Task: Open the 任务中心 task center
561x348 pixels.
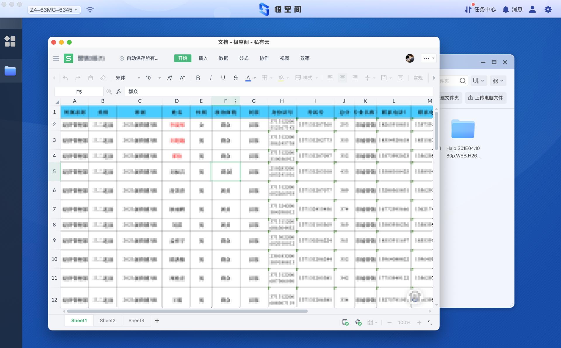Action: click(480, 10)
